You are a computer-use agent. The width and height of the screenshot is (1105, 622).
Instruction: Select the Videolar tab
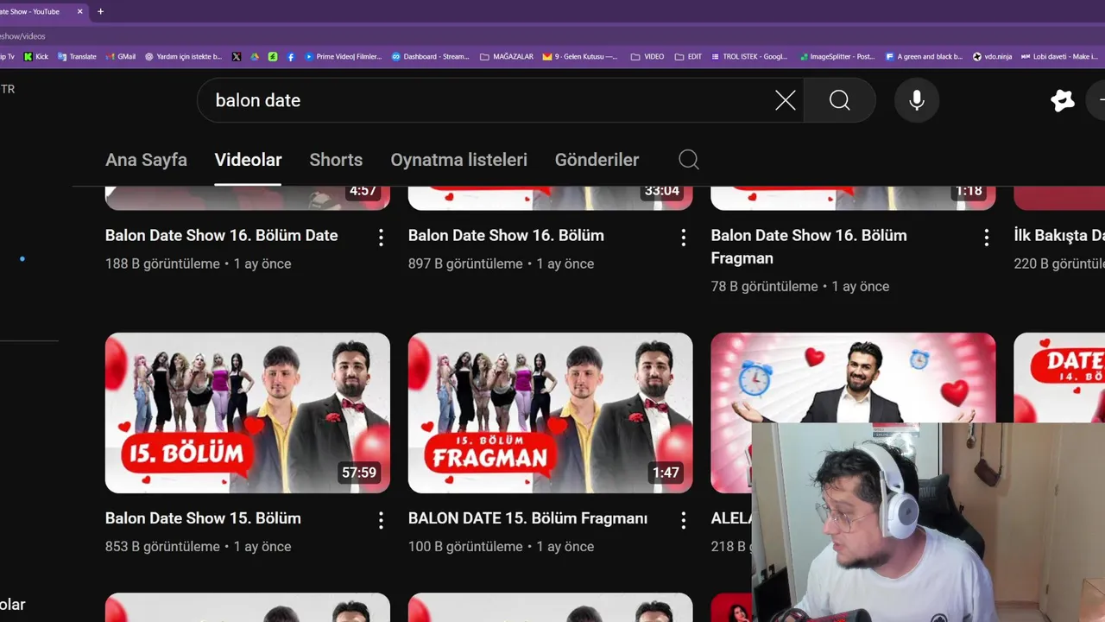(248, 160)
